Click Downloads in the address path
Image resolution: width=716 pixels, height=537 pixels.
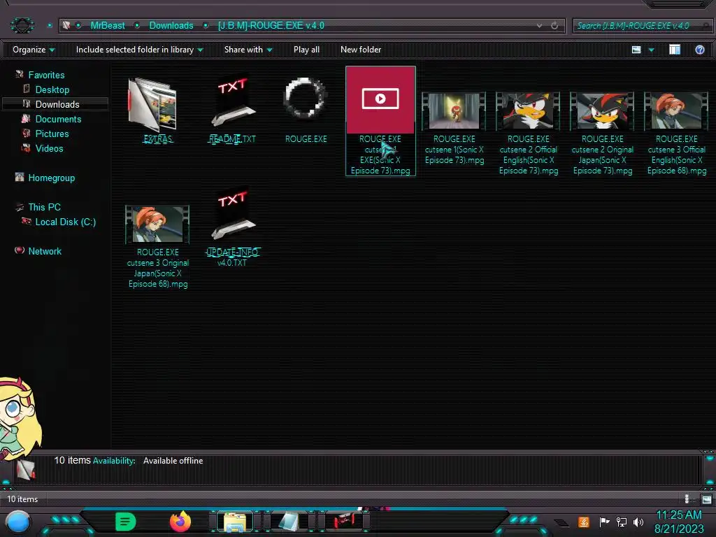(x=171, y=26)
